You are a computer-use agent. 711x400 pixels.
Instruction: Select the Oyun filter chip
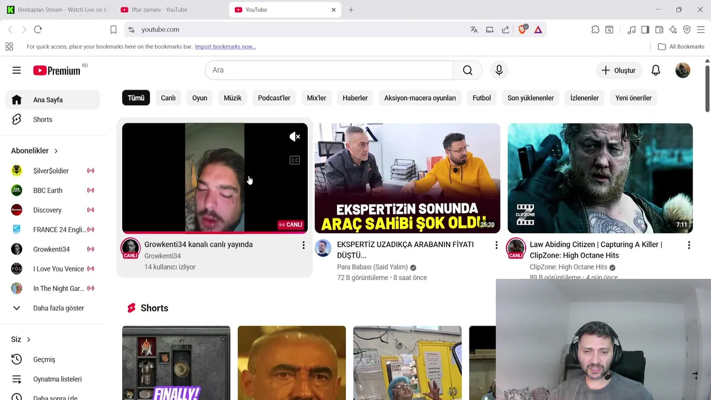click(x=199, y=98)
